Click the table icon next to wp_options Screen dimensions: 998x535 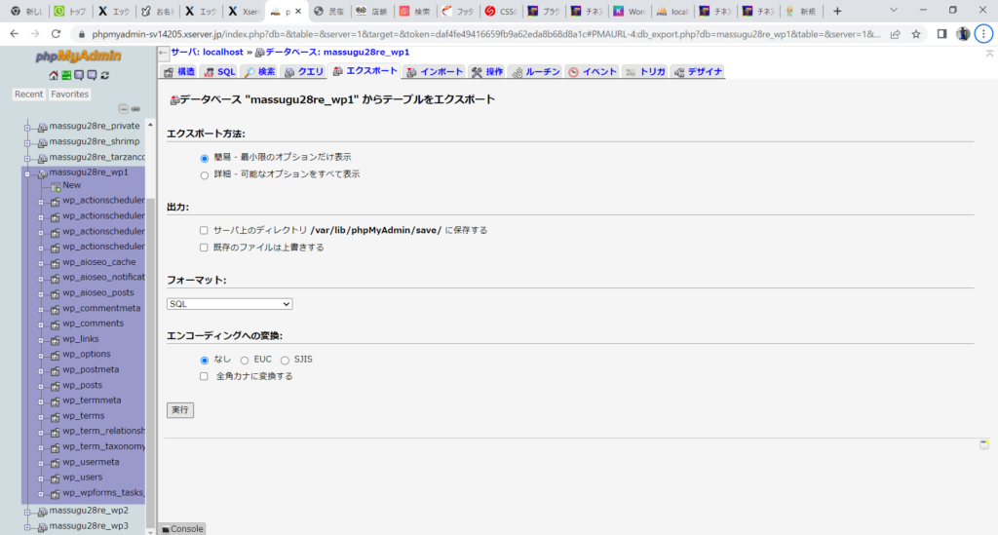coord(56,355)
